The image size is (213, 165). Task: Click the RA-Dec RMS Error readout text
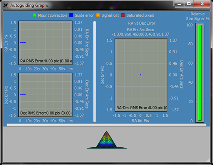(141, 108)
